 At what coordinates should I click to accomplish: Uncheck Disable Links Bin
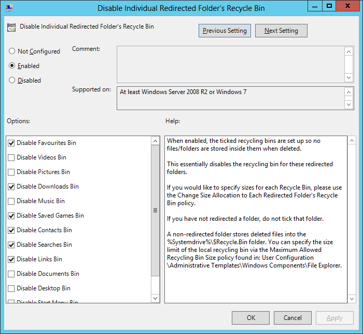pyautogui.click(x=11, y=259)
